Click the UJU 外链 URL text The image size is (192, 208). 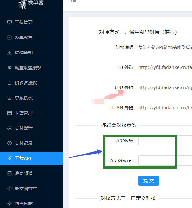coord(165,87)
